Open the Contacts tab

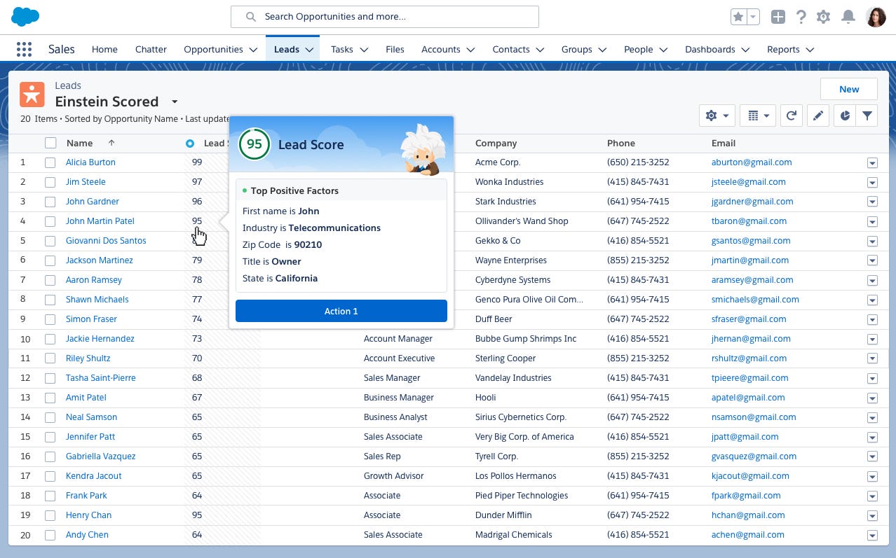point(511,50)
